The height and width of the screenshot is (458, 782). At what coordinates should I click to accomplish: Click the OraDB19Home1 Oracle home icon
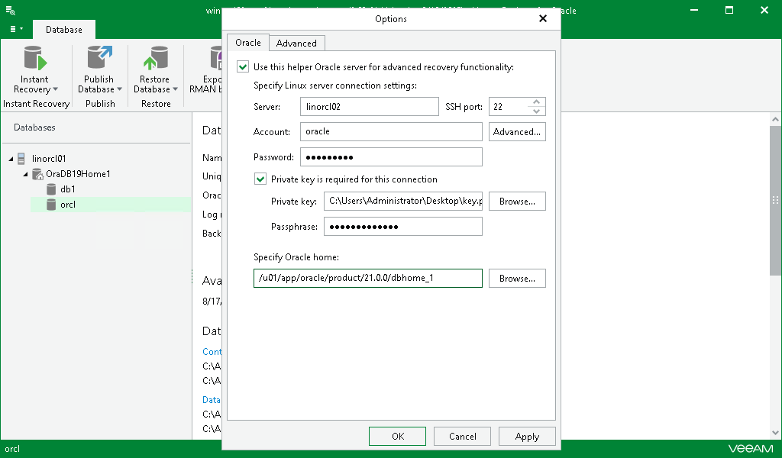pyautogui.click(x=38, y=173)
